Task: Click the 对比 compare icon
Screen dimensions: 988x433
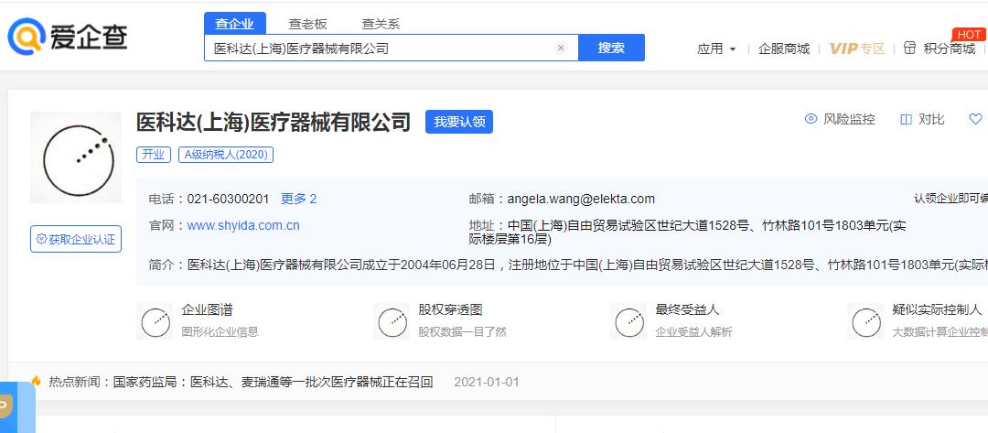Action: tap(907, 119)
